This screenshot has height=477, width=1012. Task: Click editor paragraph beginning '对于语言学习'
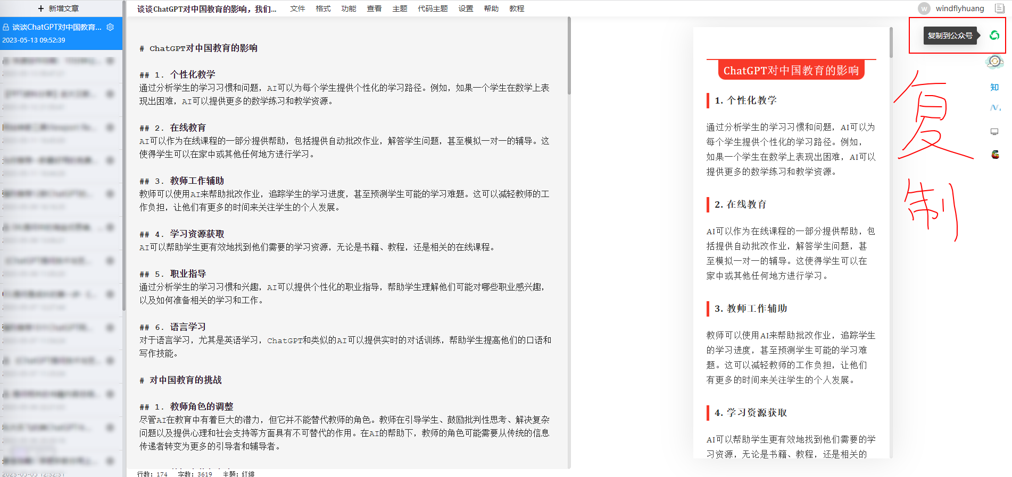click(x=345, y=347)
